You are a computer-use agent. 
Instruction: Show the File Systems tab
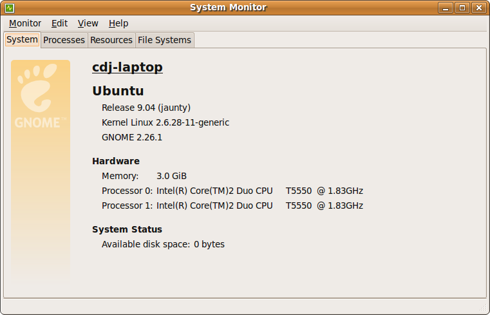(164, 40)
